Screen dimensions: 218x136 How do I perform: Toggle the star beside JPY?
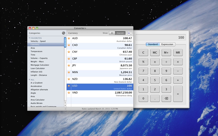[x=69, y=66]
